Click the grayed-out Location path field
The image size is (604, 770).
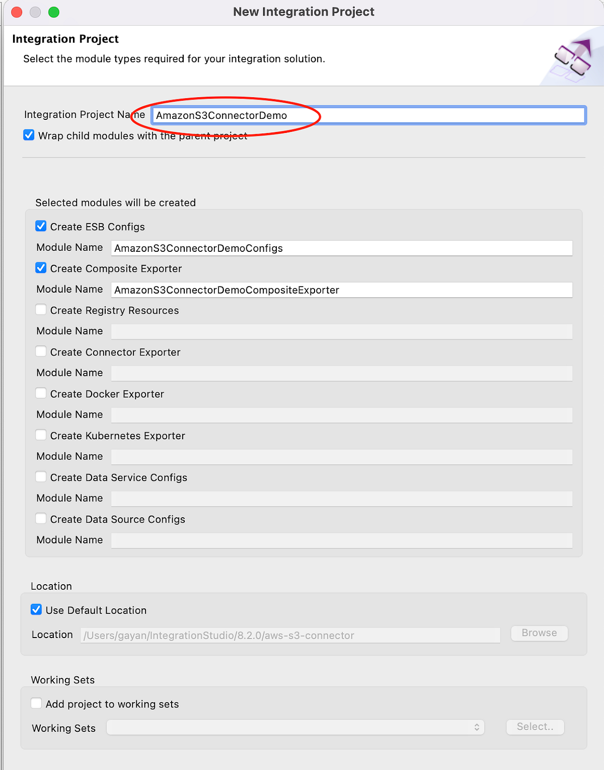click(290, 635)
